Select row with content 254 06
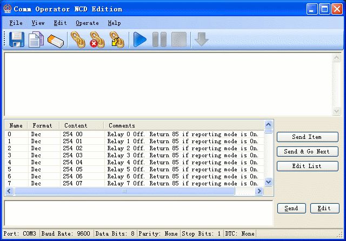This screenshot has height=241, width=346. tap(135, 177)
